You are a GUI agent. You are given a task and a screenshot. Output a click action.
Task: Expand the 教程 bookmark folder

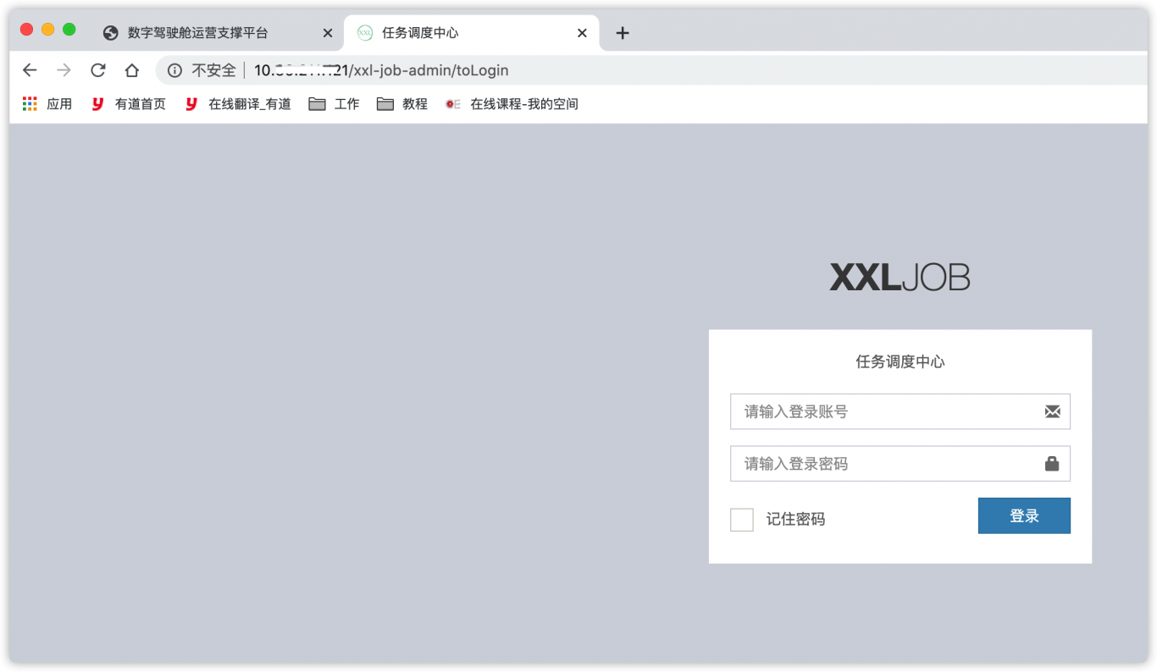(402, 104)
